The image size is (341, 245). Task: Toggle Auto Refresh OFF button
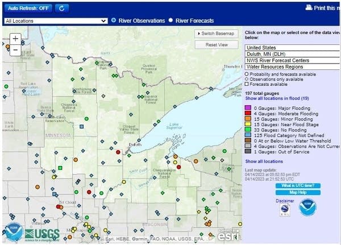28,9
